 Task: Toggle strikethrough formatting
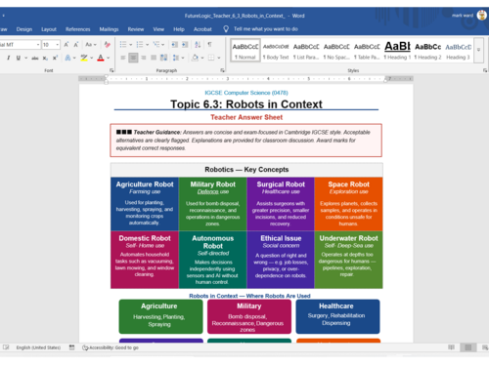(x=35, y=58)
